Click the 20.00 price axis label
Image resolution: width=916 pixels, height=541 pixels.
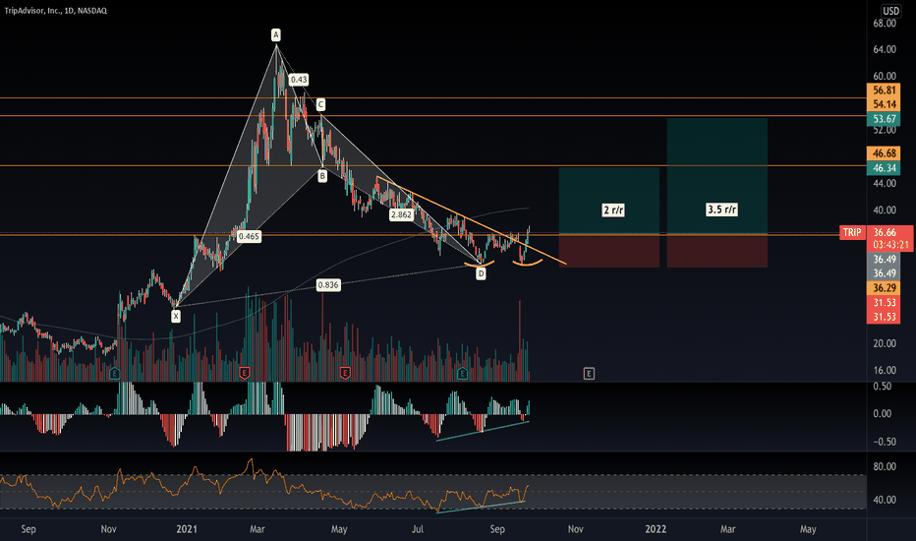[885, 343]
